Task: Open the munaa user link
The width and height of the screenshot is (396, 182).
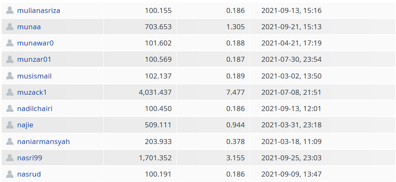Action: pos(29,27)
